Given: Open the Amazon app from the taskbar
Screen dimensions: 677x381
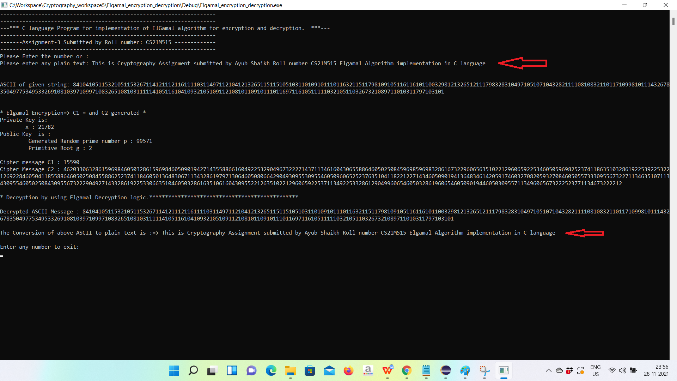Looking at the screenshot, I should pyautogui.click(x=368, y=371).
